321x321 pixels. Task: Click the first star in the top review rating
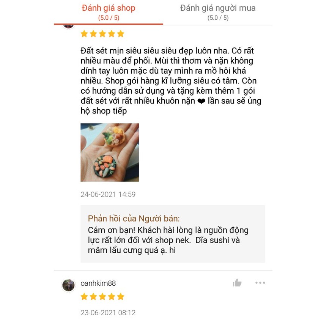point(84,34)
